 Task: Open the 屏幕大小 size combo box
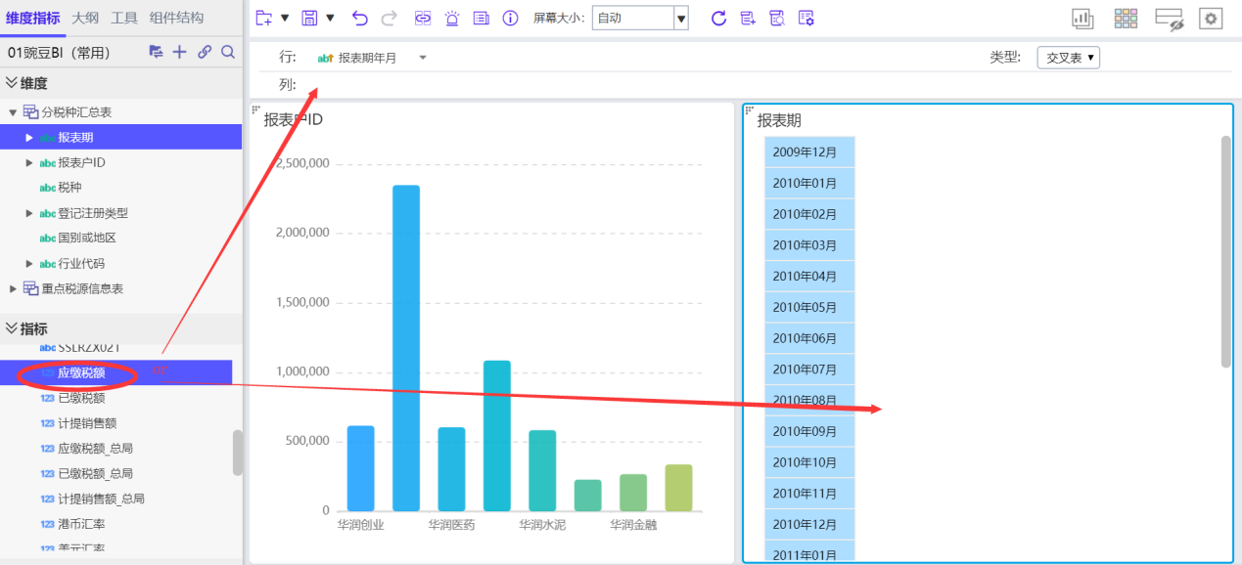click(640, 18)
